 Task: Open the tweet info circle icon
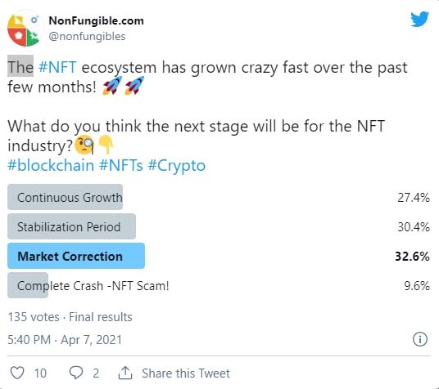pos(420,339)
